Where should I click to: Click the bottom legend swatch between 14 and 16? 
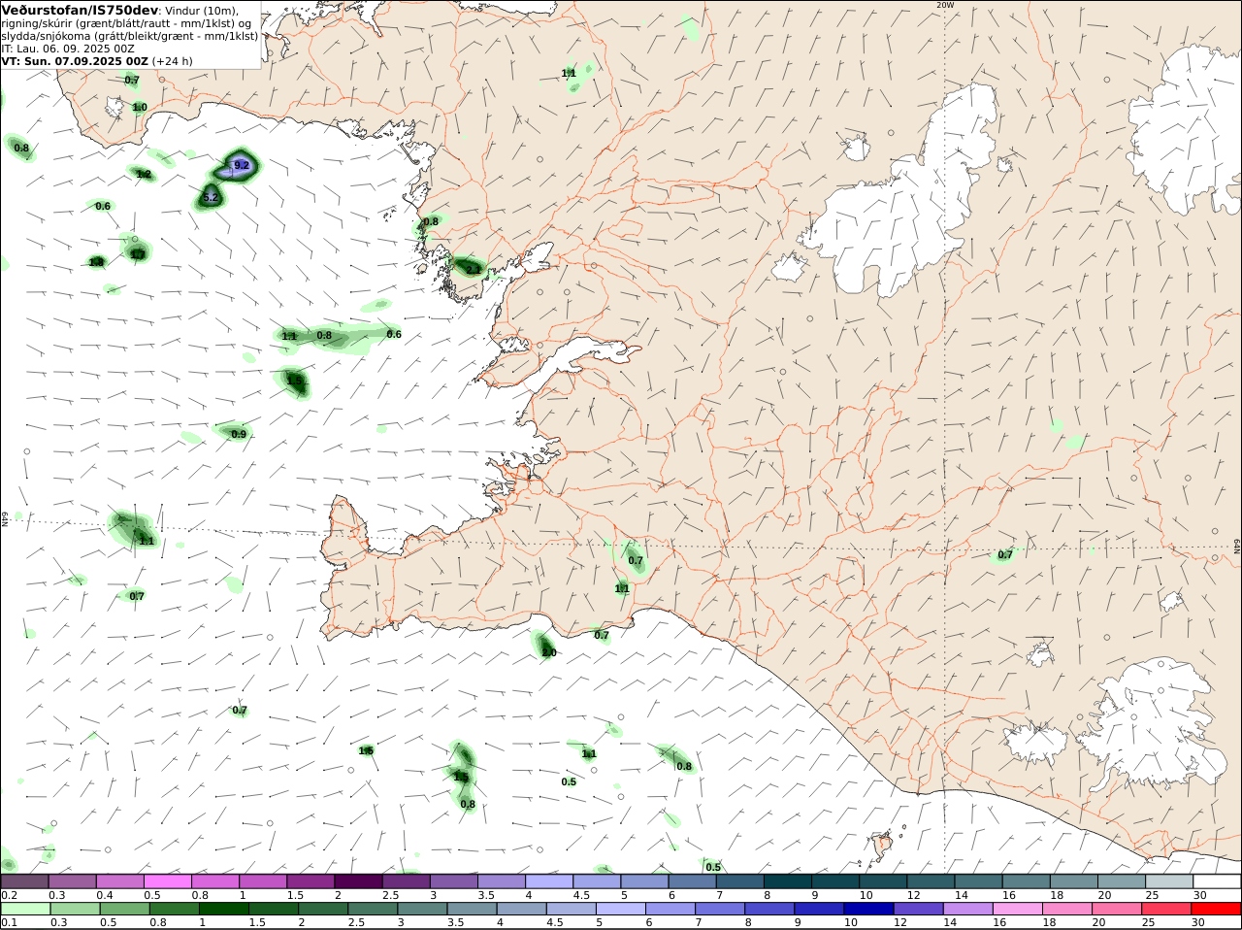click(x=967, y=909)
